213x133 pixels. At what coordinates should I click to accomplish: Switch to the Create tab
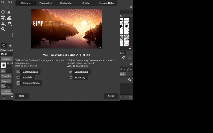[x=86, y=3]
